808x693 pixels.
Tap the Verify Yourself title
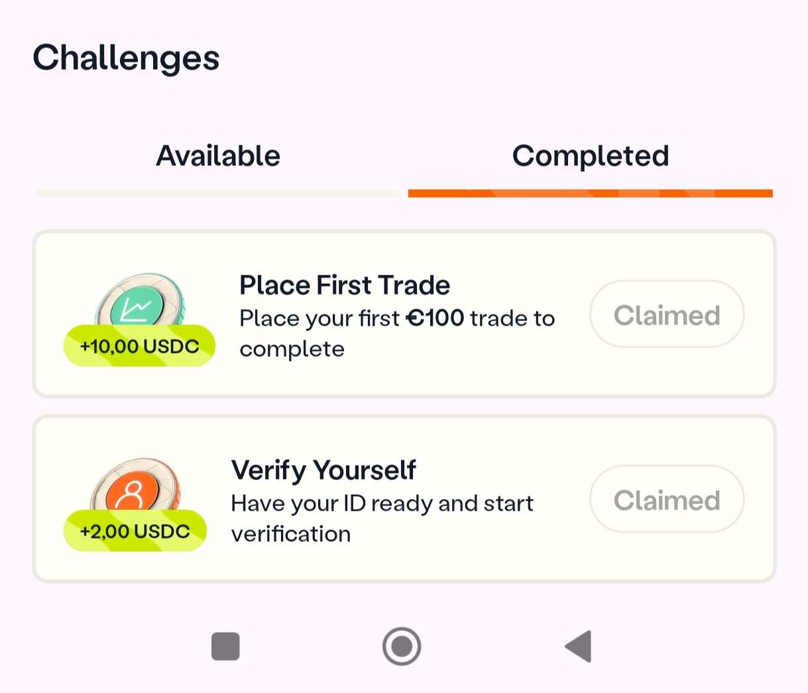tap(323, 470)
